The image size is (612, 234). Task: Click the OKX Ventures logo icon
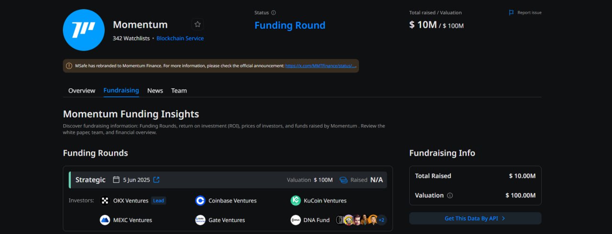click(105, 201)
